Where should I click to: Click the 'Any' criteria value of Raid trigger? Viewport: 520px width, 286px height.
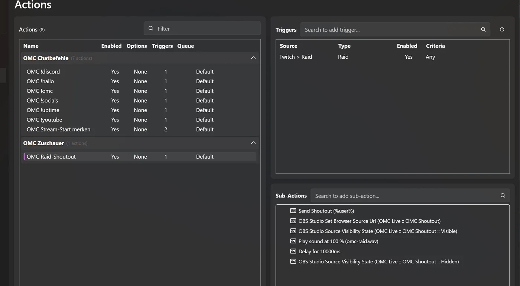[x=430, y=57]
